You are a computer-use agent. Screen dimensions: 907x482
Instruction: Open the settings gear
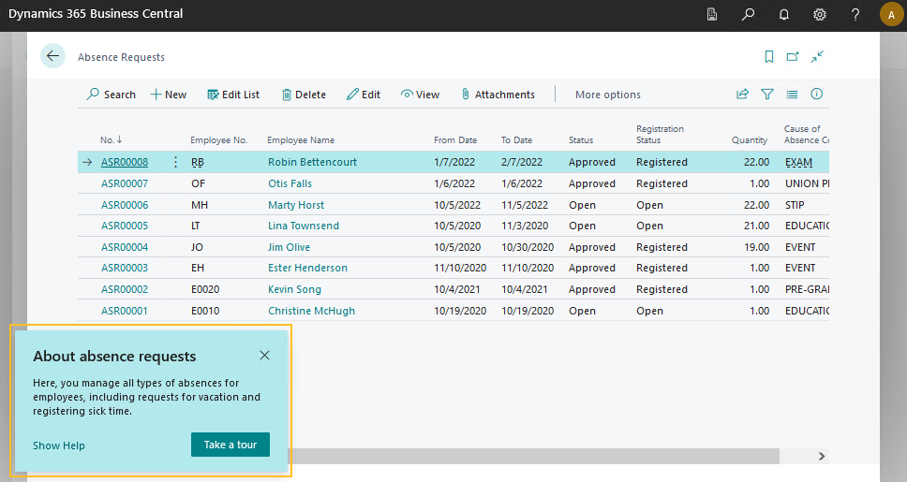(x=820, y=15)
